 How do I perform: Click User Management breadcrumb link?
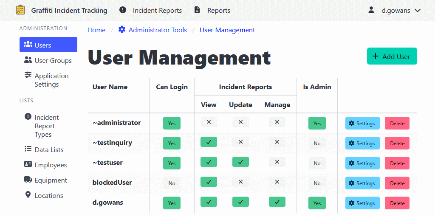227,30
